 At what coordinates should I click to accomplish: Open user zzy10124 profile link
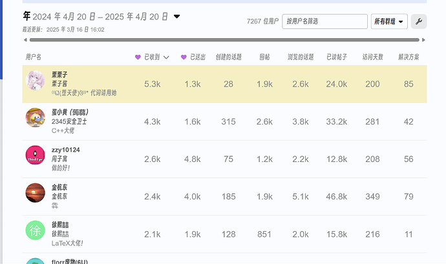coord(66,150)
